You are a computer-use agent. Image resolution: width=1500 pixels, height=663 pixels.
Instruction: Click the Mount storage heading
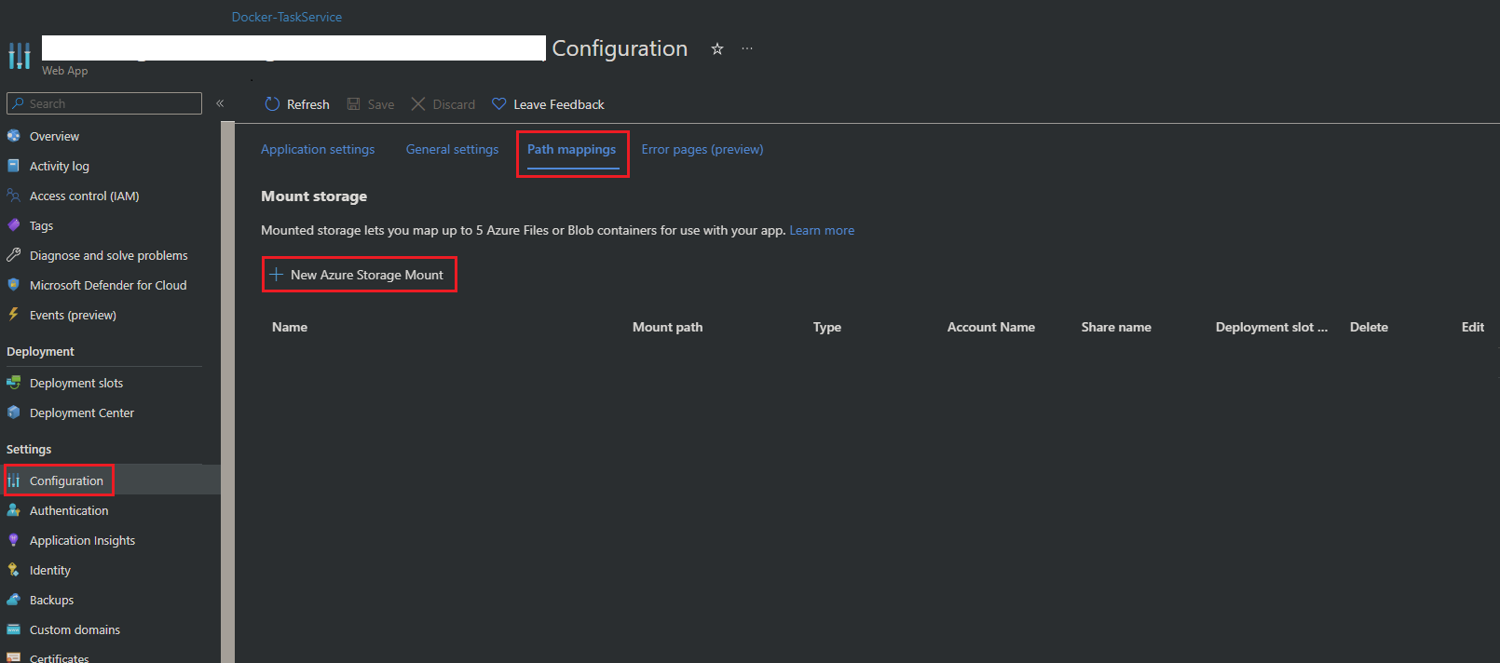[x=314, y=196]
